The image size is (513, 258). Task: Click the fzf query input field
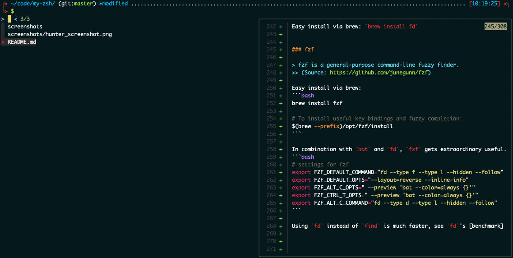click(x=9, y=19)
